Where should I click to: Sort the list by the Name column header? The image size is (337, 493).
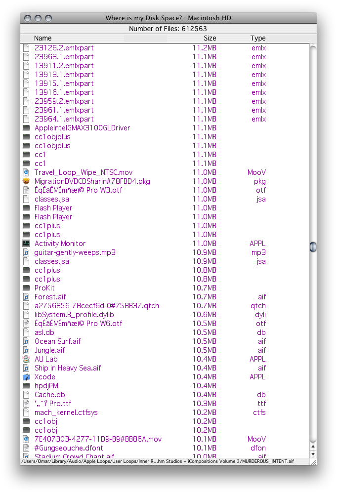pyautogui.click(x=43, y=39)
